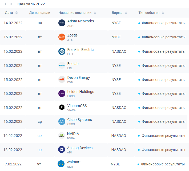This screenshot has width=189, height=171.
Task: Go to the previous month arrow
Action: tap(5, 4)
